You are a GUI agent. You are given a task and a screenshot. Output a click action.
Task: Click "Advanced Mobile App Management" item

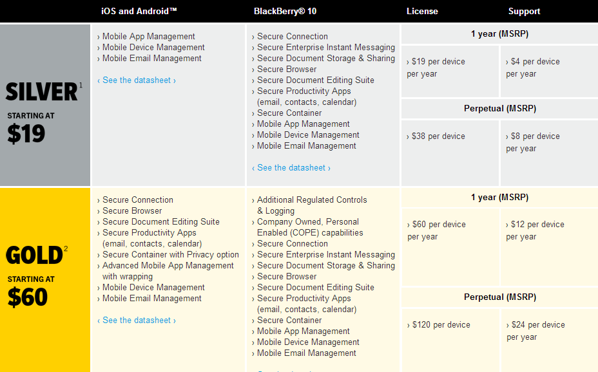(168, 266)
